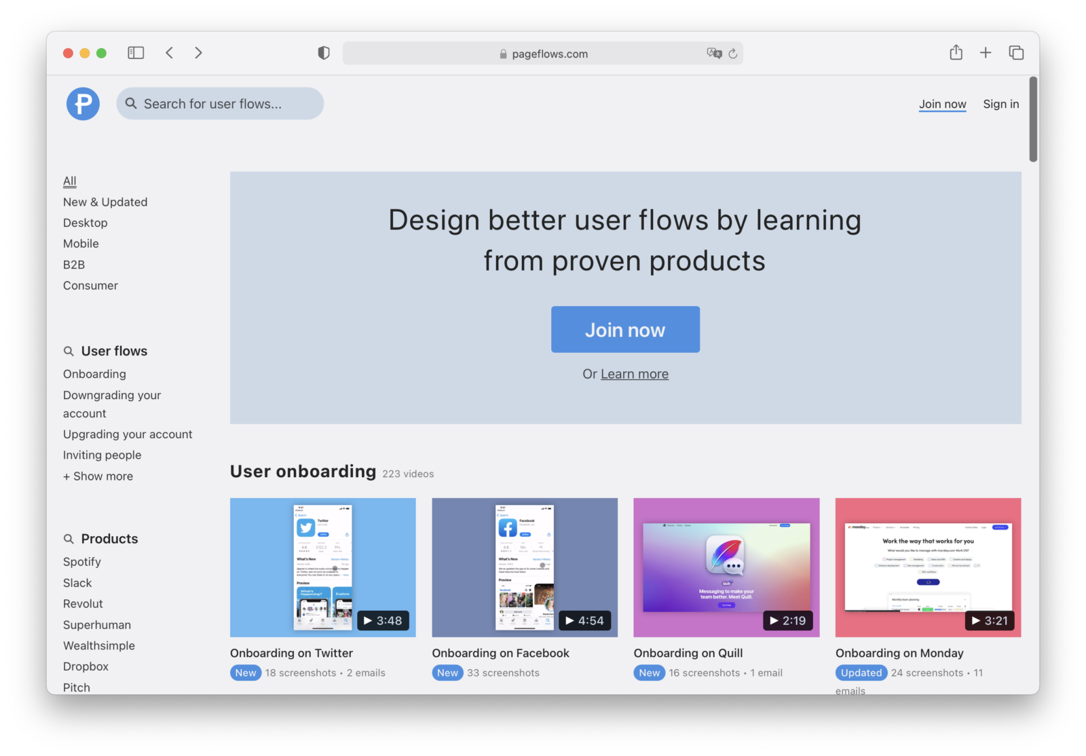Open the User onboarding section heading
The height and width of the screenshot is (756, 1086).
pyautogui.click(x=303, y=471)
